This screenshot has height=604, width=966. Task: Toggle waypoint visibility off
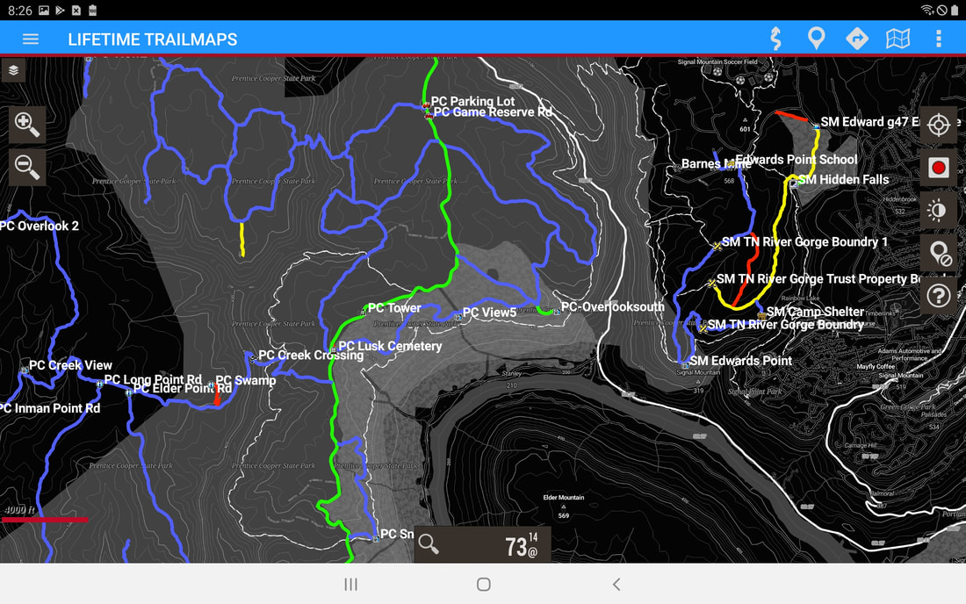tap(938, 253)
